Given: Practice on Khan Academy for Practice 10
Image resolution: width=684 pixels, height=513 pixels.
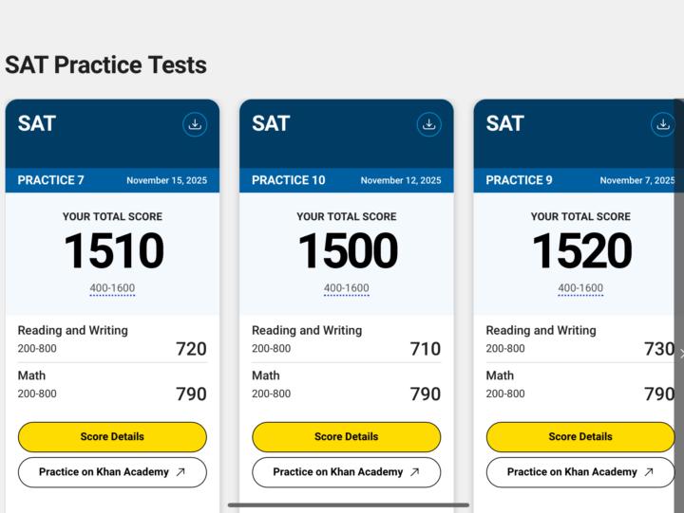Looking at the screenshot, I should 337,472.
